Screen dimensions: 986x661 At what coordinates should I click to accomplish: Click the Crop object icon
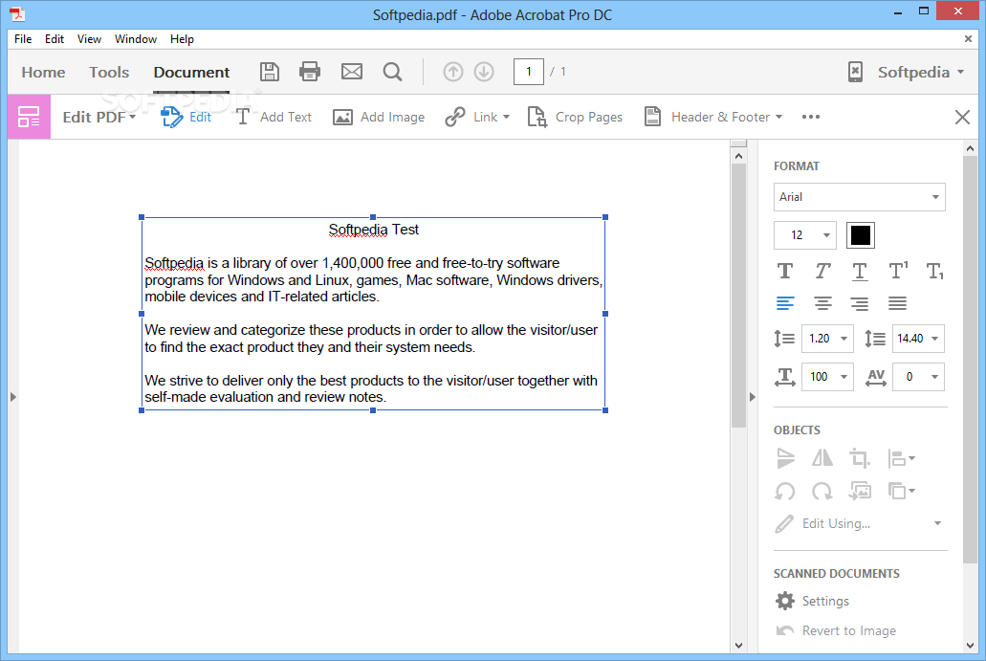(860, 458)
